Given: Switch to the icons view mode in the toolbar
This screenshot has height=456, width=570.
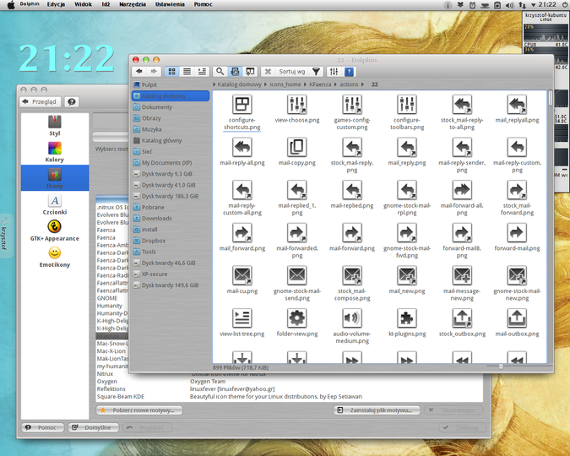Looking at the screenshot, I should tap(172, 72).
